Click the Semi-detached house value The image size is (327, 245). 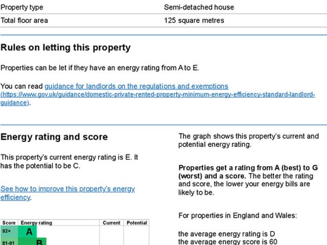[199, 7]
